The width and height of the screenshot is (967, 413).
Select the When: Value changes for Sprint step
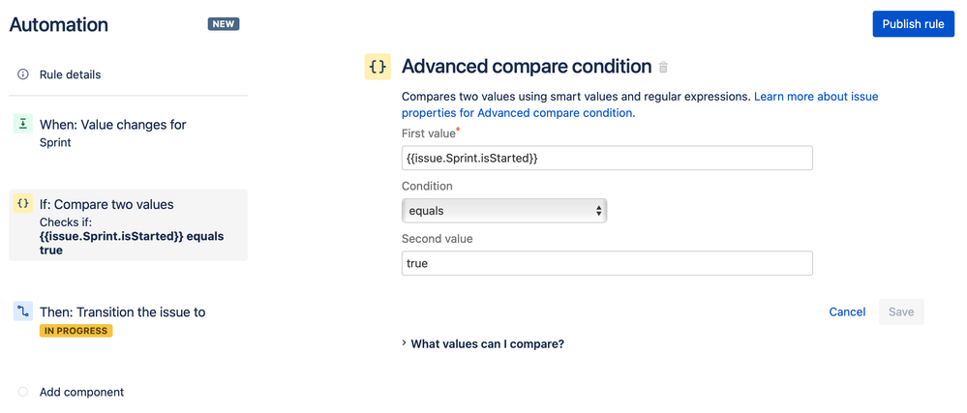click(x=112, y=133)
